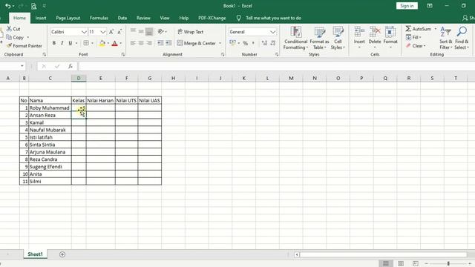475x267 pixels.
Task: Click the Clear button
Action: point(416,46)
